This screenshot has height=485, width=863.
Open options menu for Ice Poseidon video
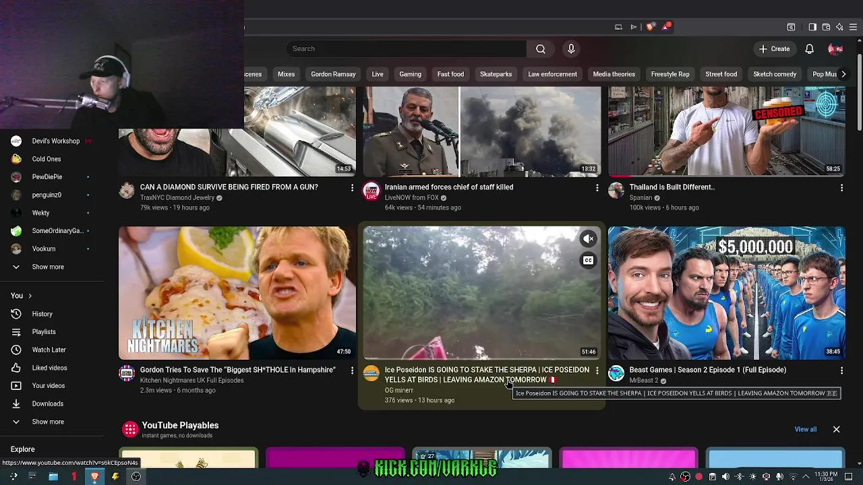click(597, 370)
